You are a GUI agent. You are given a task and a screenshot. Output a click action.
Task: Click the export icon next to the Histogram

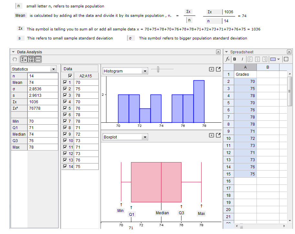218,69
